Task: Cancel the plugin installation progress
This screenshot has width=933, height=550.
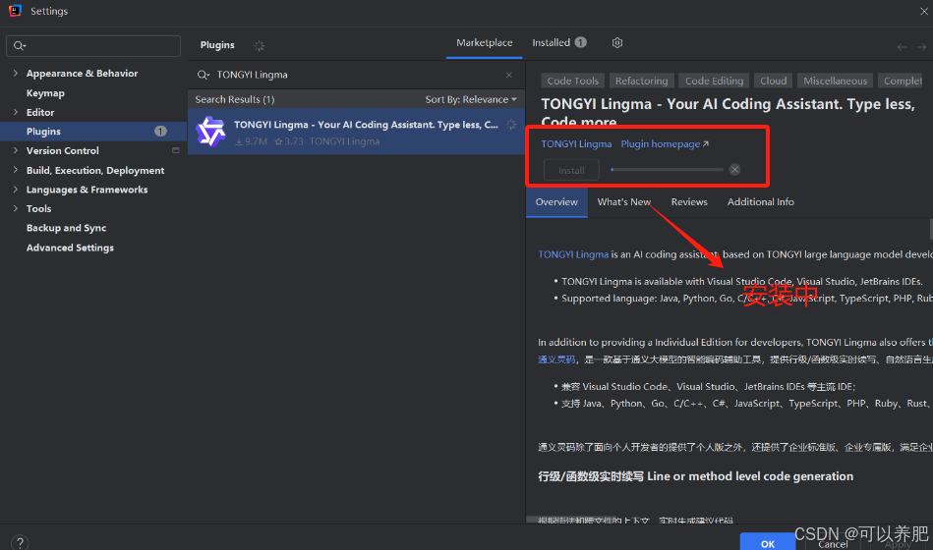Action: [x=734, y=170]
